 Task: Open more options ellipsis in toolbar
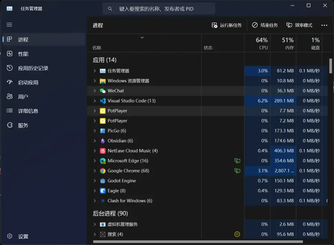tap(324, 25)
